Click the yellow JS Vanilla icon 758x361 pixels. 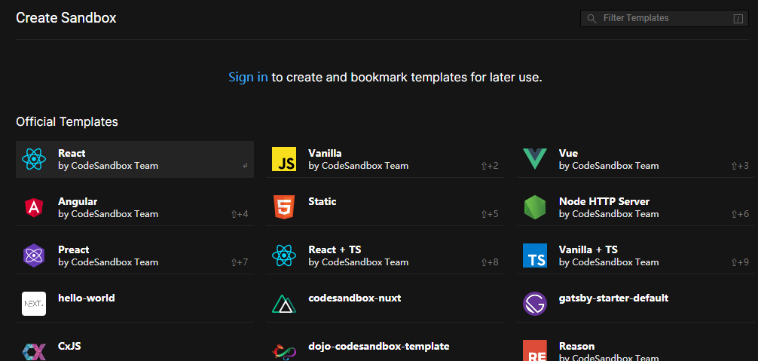[284, 159]
